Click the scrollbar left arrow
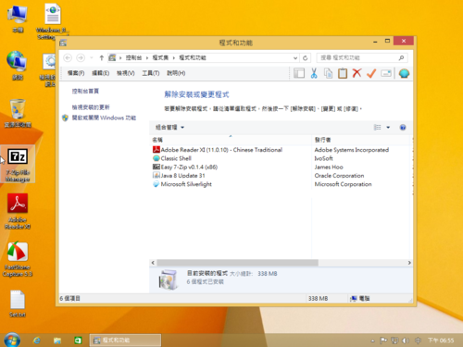This screenshot has height=347, width=463. (x=153, y=263)
